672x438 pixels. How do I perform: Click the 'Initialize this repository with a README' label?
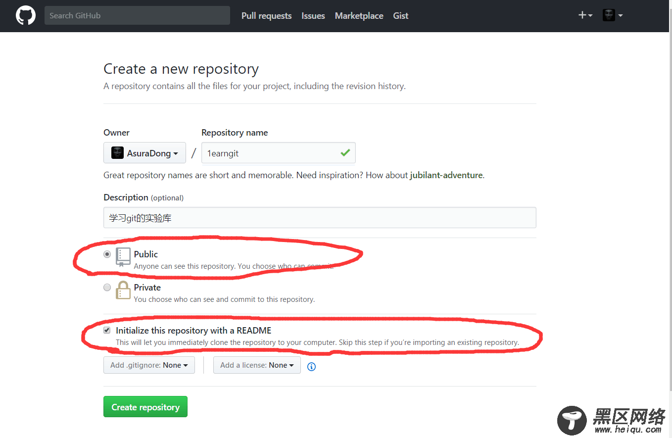click(193, 331)
